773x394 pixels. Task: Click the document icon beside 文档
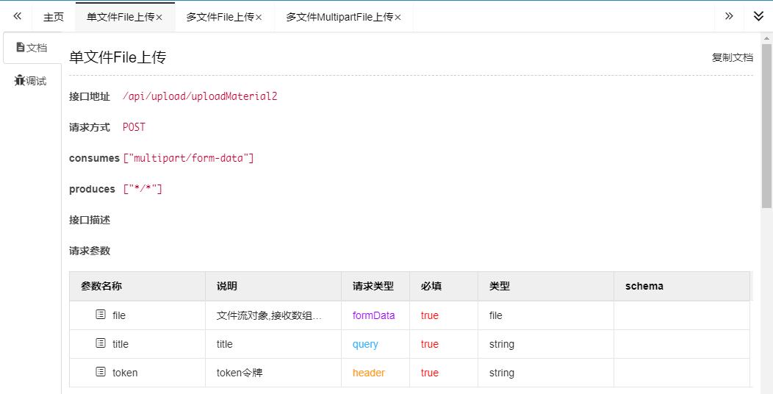click(21, 48)
